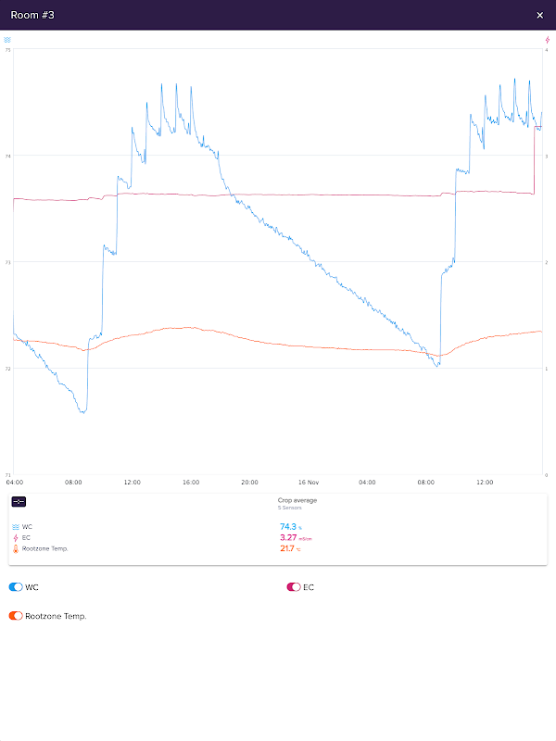556x741 pixels.
Task: Click the first 12:00 tick on time axis
Action: [133, 482]
